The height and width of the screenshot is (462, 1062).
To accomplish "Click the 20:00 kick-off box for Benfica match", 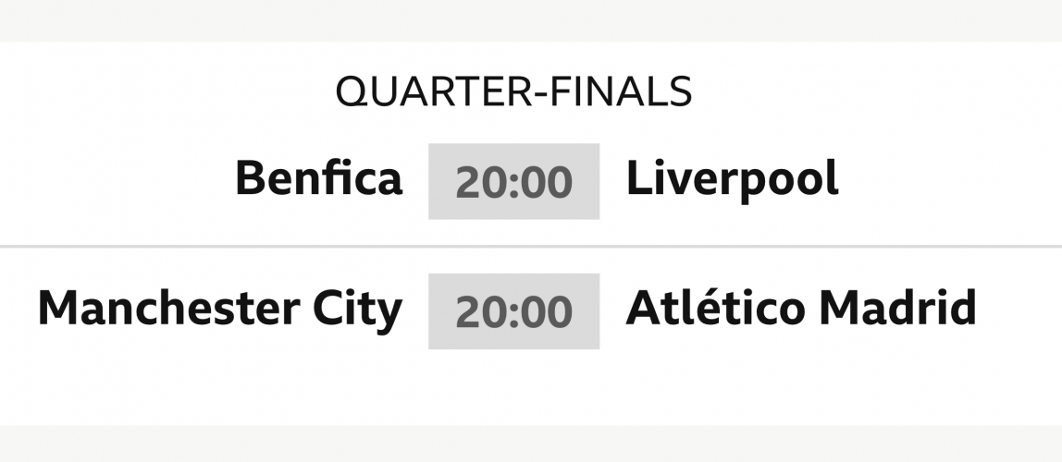I will [x=513, y=182].
